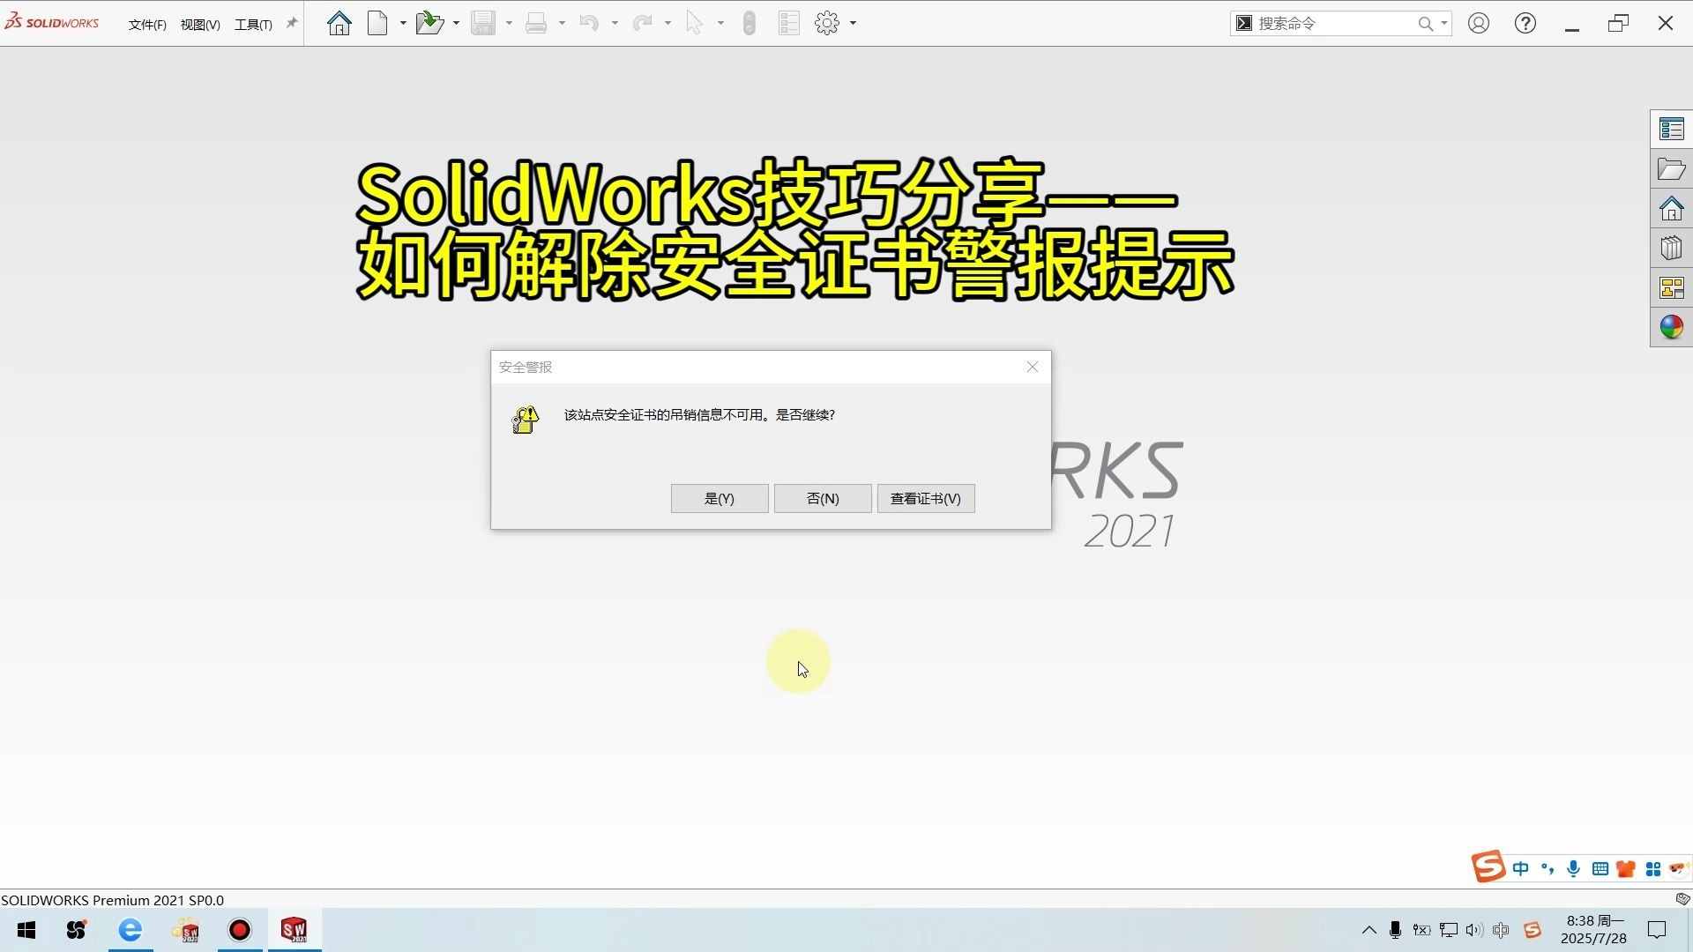This screenshot has width=1693, height=952.
Task: Close the 安全警报 dialog
Action: [1033, 367]
